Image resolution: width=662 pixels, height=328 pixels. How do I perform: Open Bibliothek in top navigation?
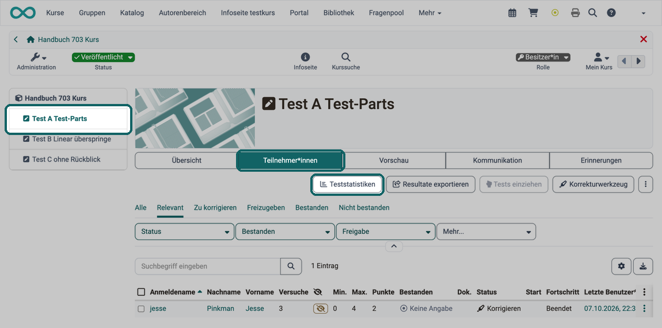point(338,13)
